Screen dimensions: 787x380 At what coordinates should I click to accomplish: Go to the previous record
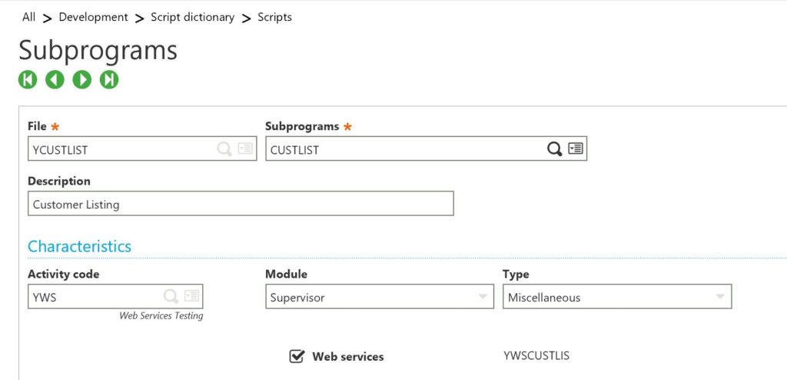pos(55,79)
